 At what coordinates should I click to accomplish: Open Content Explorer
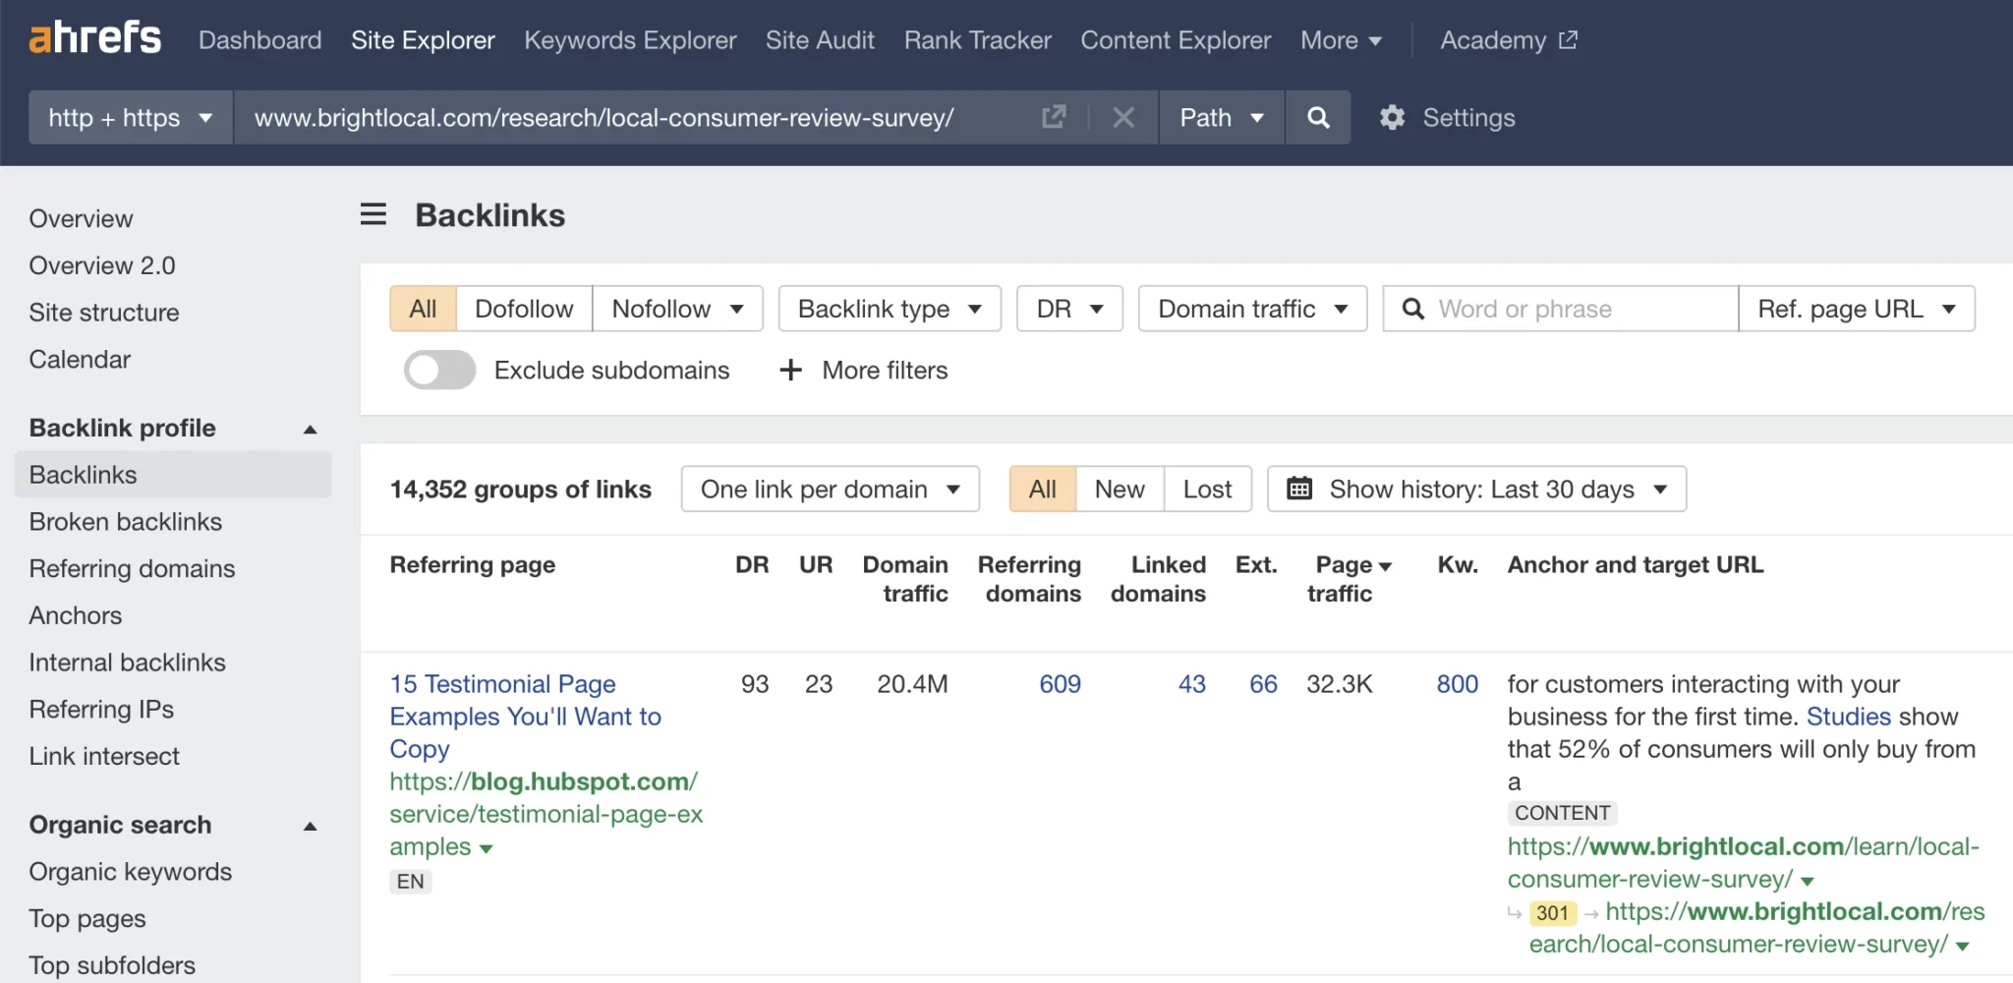(x=1176, y=40)
